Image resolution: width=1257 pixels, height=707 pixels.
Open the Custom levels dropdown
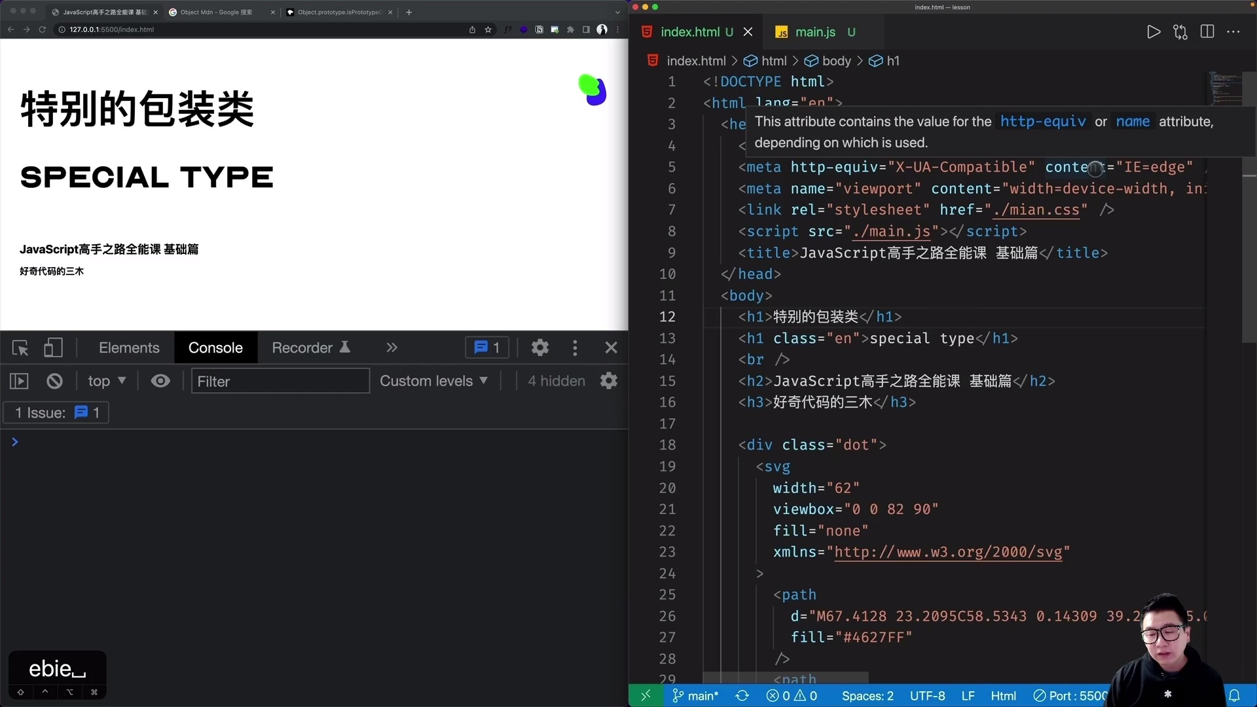point(434,380)
